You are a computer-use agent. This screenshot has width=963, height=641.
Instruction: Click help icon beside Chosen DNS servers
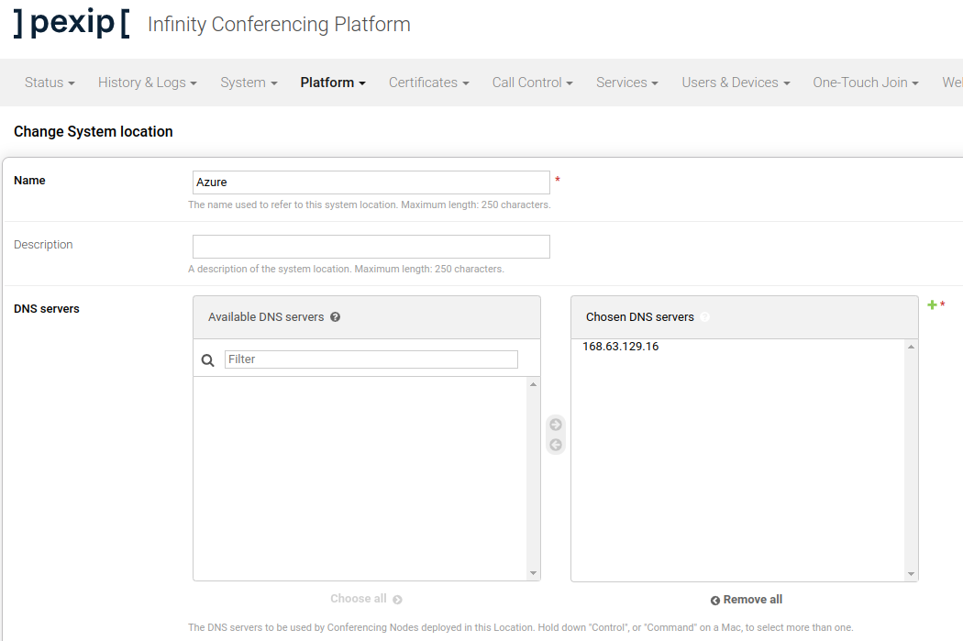tap(705, 317)
